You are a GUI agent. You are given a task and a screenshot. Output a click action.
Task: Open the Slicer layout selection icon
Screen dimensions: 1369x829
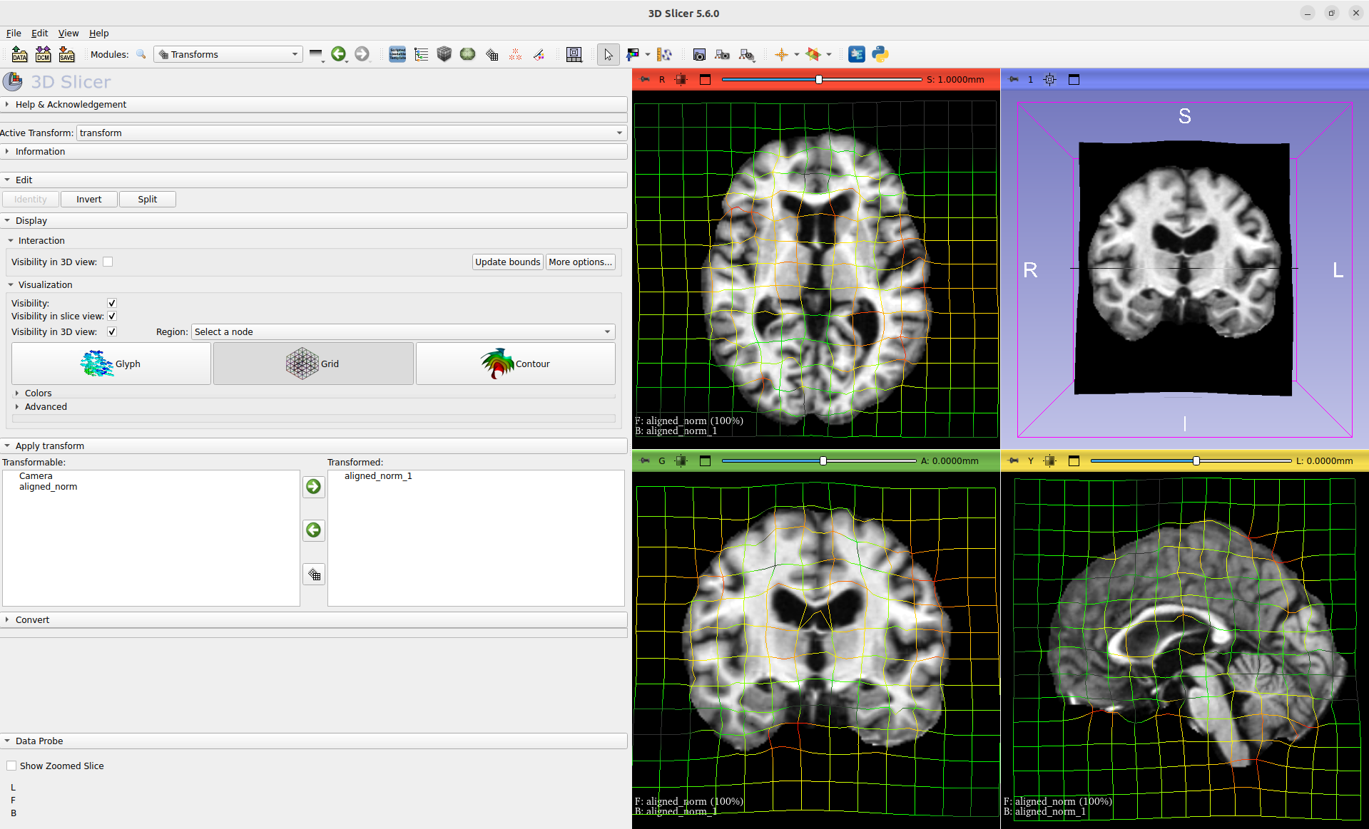[x=574, y=54]
